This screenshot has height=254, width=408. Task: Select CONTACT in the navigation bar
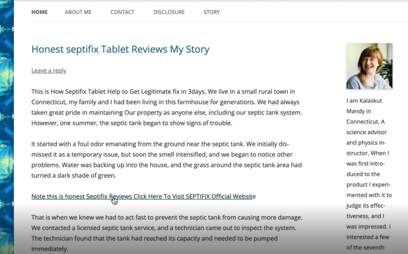122,12
